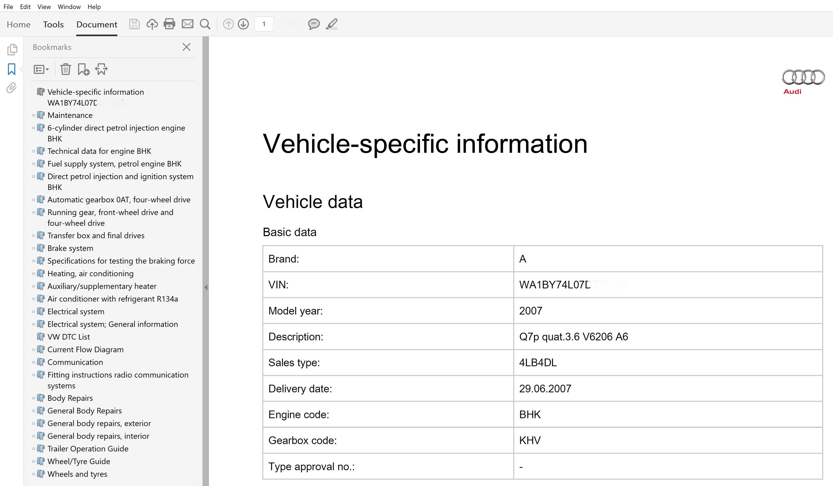
Task: Expand the Maintenance bookmark
Action: pos(34,115)
